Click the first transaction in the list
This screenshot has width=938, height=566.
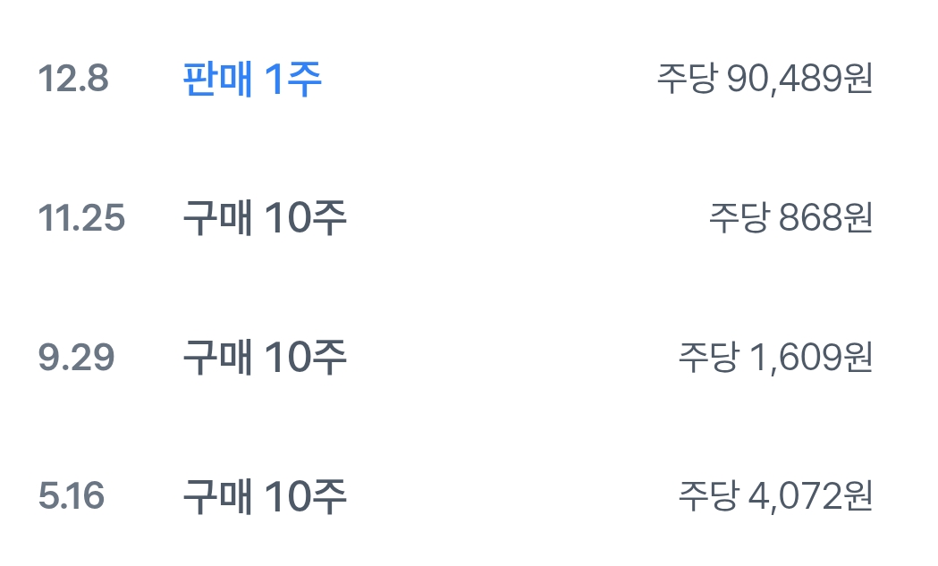click(465, 80)
